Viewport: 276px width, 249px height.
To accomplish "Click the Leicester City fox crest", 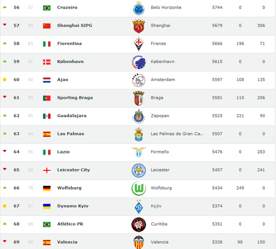I will point(139,171).
